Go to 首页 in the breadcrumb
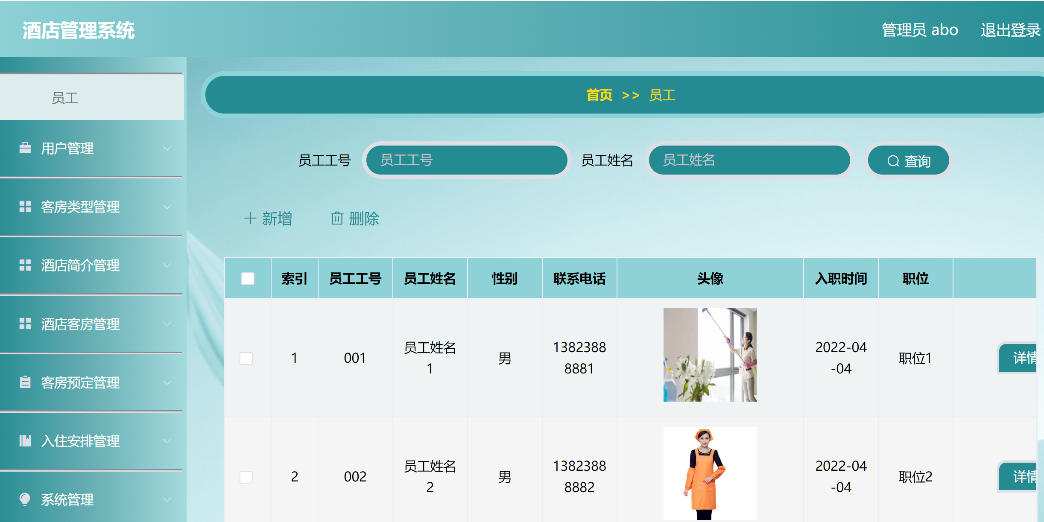This screenshot has width=1044, height=522. coord(599,95)
